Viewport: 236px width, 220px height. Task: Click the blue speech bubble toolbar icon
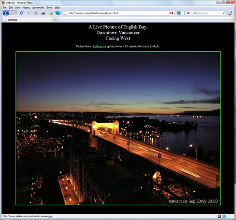(58, 13)
